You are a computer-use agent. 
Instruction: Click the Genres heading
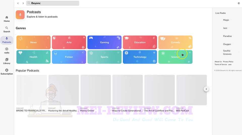tap(21, 28)
